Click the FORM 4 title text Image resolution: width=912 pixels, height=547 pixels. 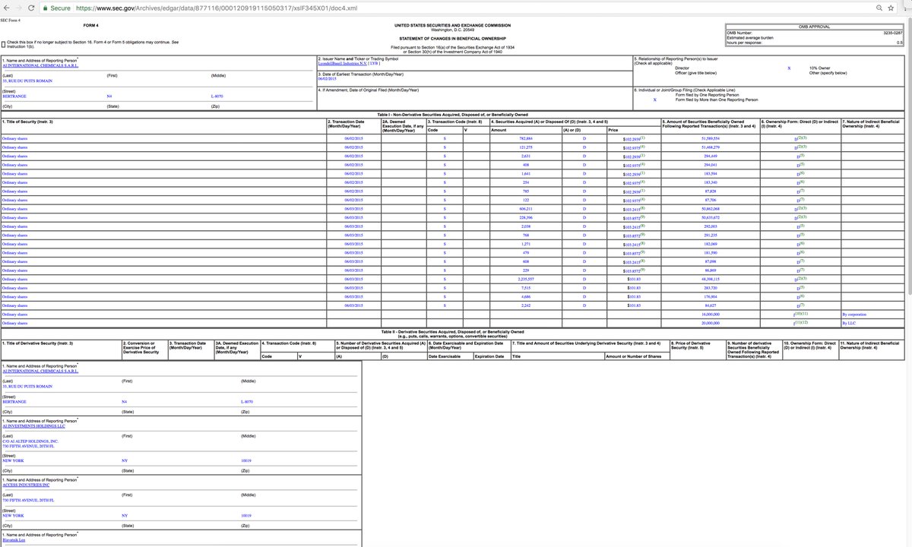[92, 25]
